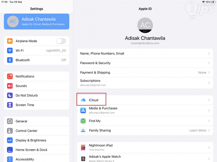Tap the Sounds speaker icon
Image resolution: width=217 pixels, height=162 pixels.
(10, 86)
